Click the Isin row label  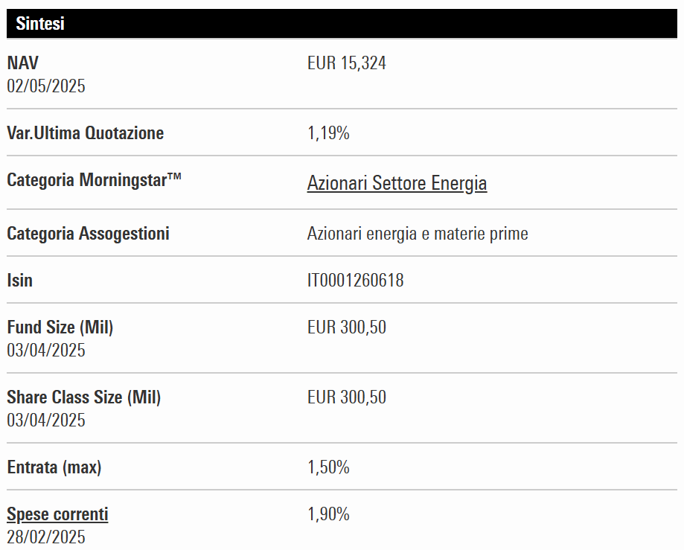tap(20, 281)
